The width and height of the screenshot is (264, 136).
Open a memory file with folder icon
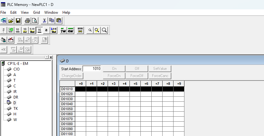[11, 21]
